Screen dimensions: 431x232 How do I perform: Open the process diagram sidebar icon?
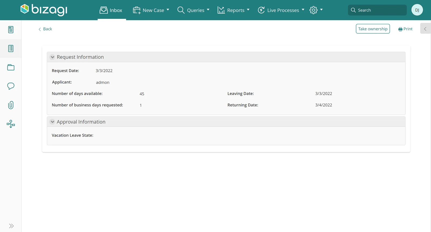point(11,124)
